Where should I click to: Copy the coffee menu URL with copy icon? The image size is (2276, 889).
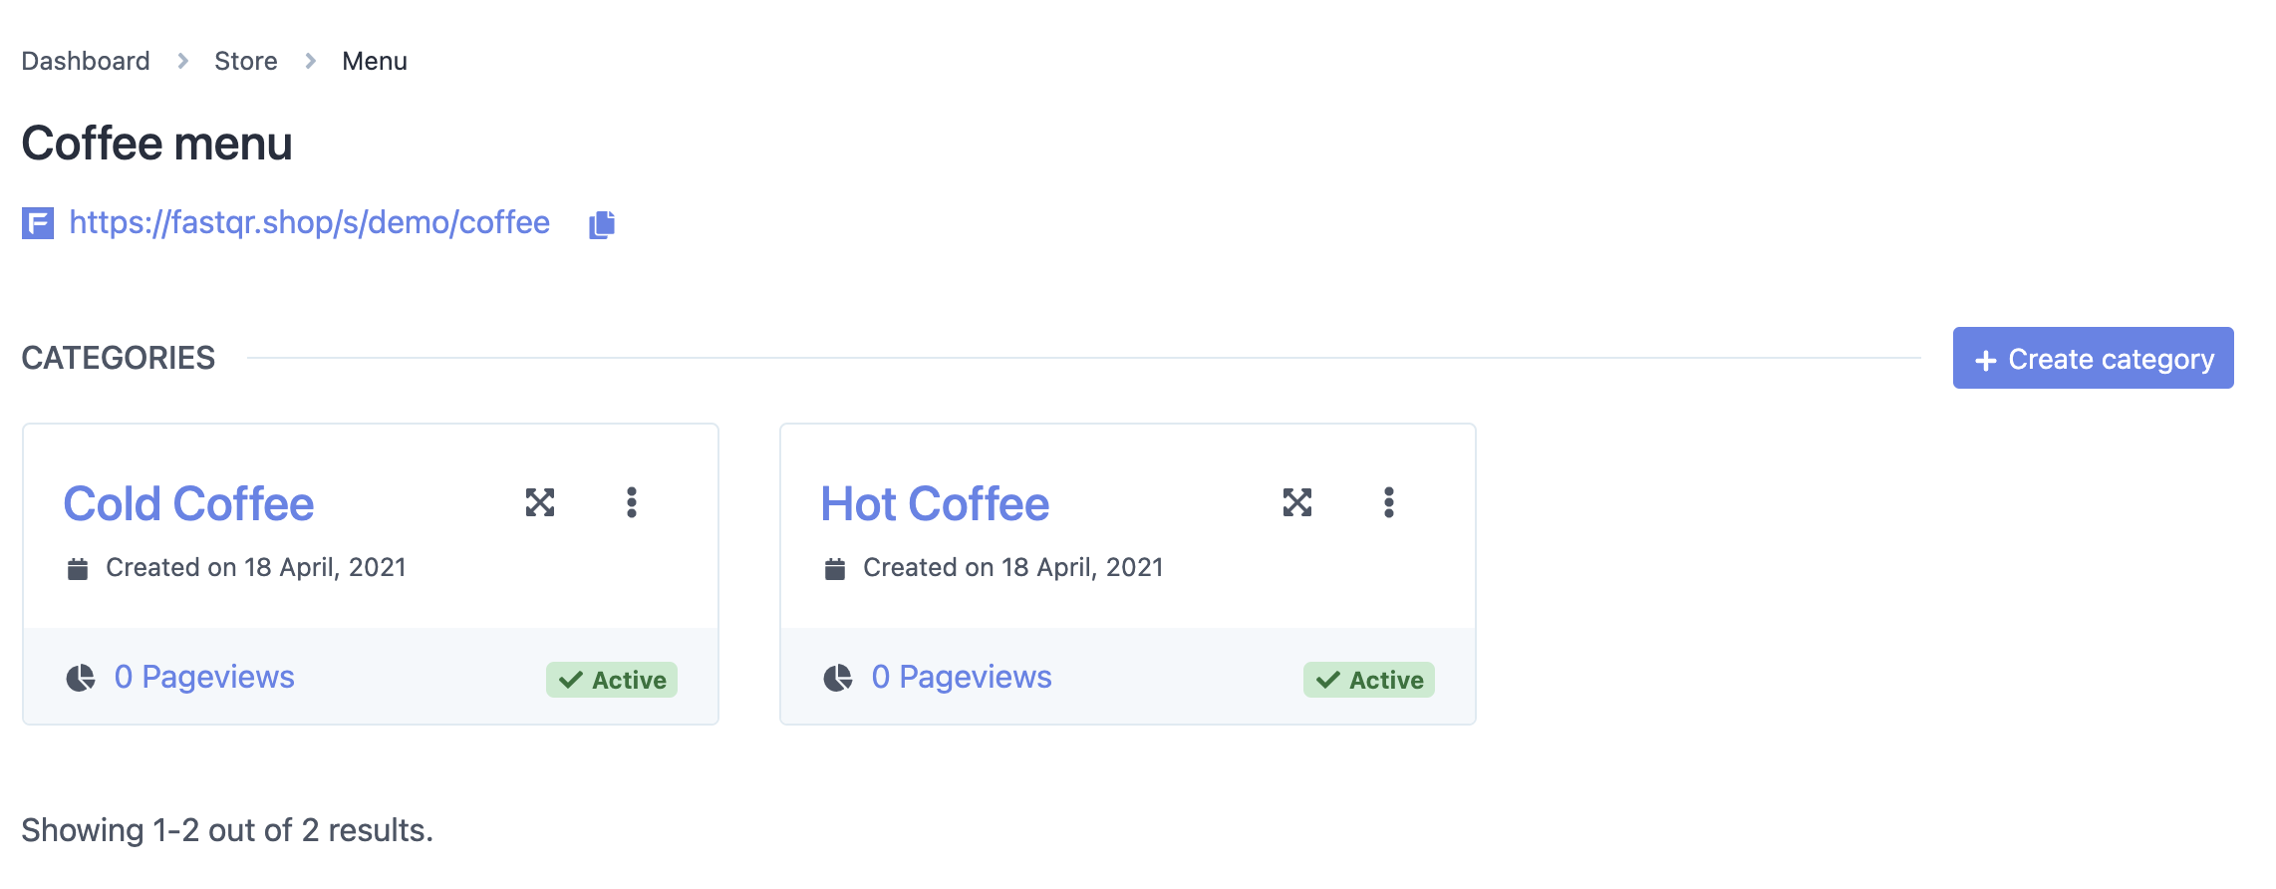pos(602,224)
